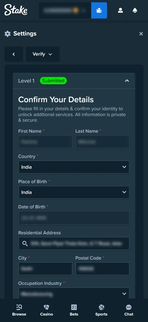Click the Date of Birth field
The image size is (148, 322).
tap(74, 218)
